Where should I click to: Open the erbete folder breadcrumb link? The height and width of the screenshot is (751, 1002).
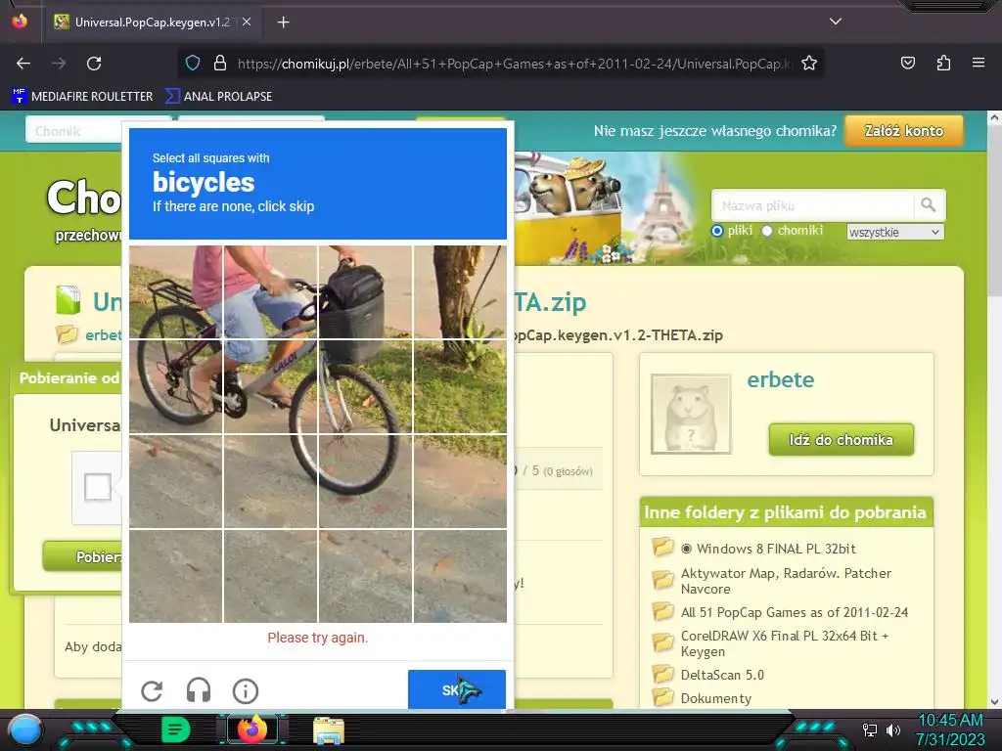pos(103,334)
